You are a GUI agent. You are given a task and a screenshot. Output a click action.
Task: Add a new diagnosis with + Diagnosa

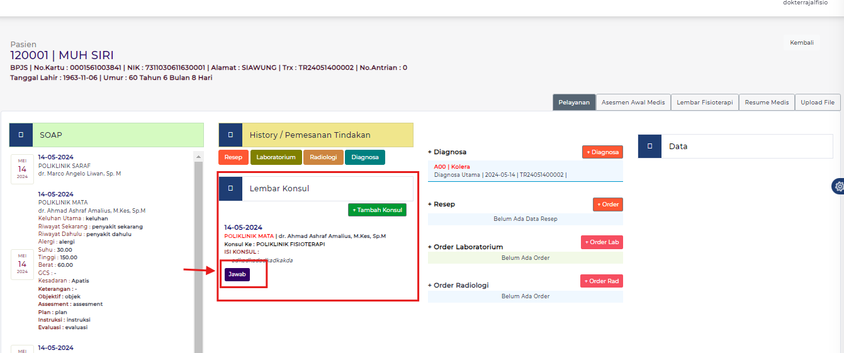point(602,152)
